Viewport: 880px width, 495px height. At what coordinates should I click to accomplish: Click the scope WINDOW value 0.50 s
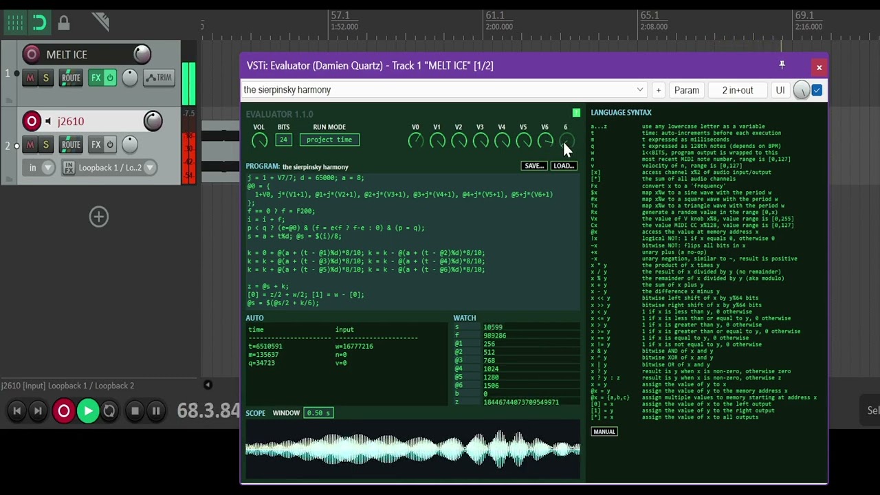(x=318, y=412)
